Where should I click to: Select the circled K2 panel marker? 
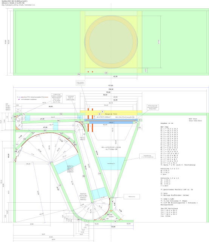[x=84, y=176]
